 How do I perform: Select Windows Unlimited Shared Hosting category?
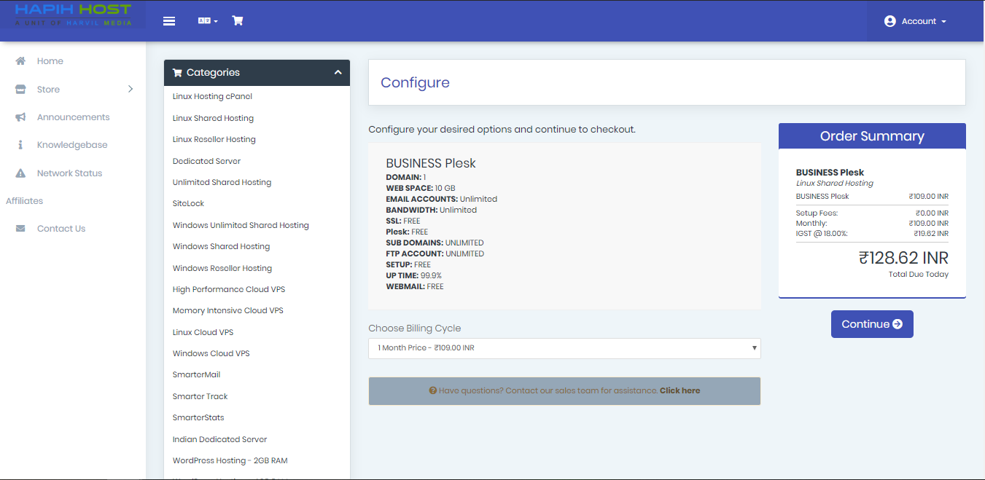click(241, 225)
